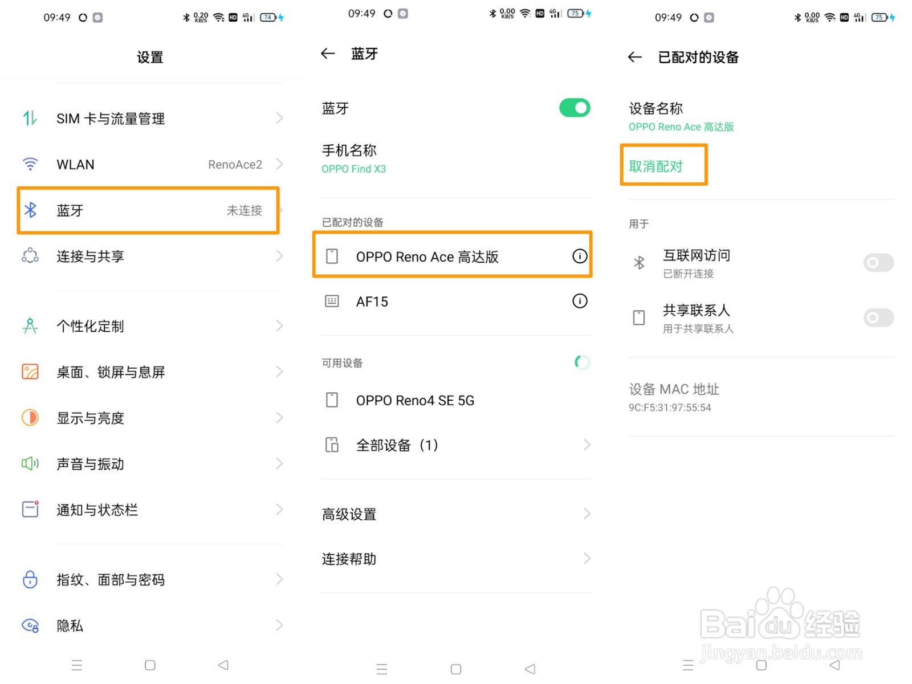This screenshot has height=684, width=912.
Task: Tap the 取消配对 unpair button
Action: point(656,166)
